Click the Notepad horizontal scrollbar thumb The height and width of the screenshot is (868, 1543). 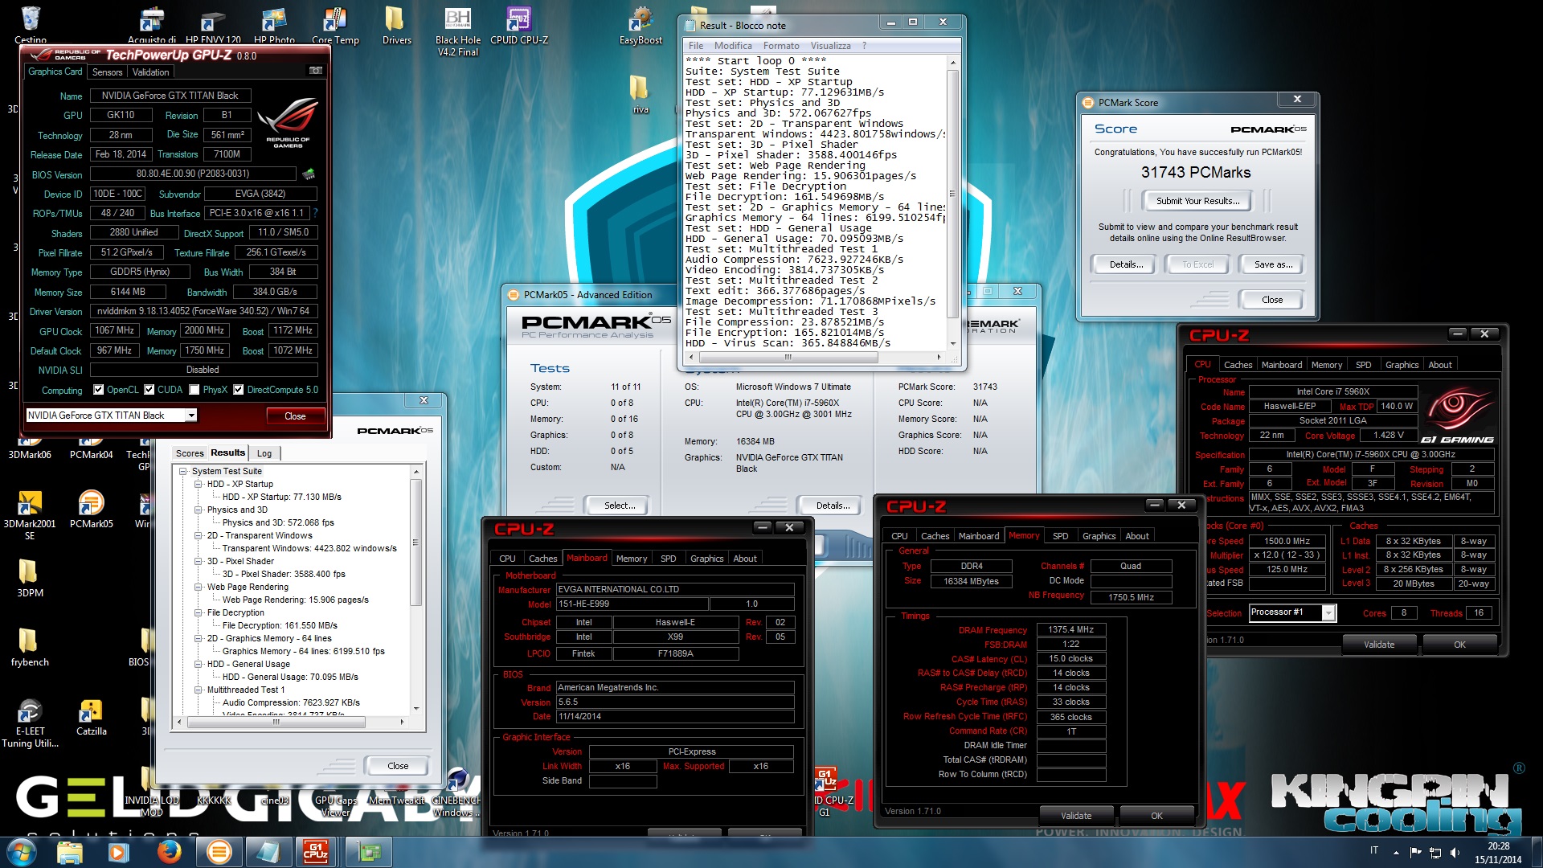(x=788, y=357)
